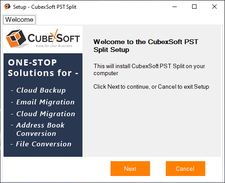Minimize the Setup window
This screenshot has width=225, height=183.
point(175,7)
